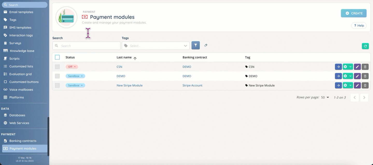Open the Stripe Account banking contract link

[x=192, y=85]
